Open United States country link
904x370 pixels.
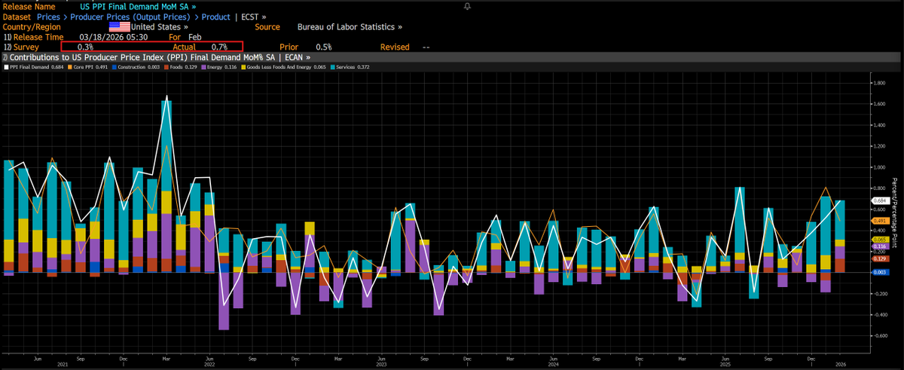(160, 26)
